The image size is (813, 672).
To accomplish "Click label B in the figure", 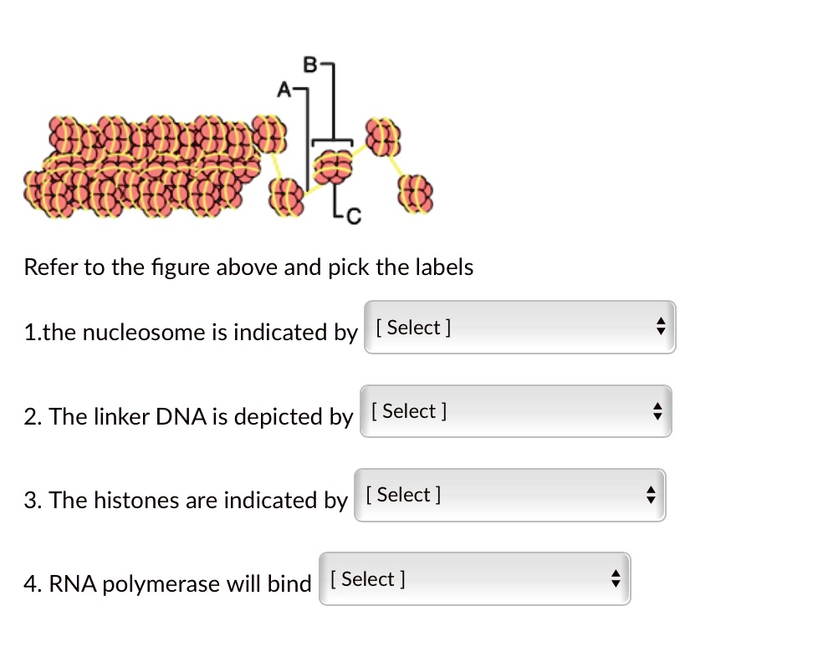I will (x=309, y=63).
